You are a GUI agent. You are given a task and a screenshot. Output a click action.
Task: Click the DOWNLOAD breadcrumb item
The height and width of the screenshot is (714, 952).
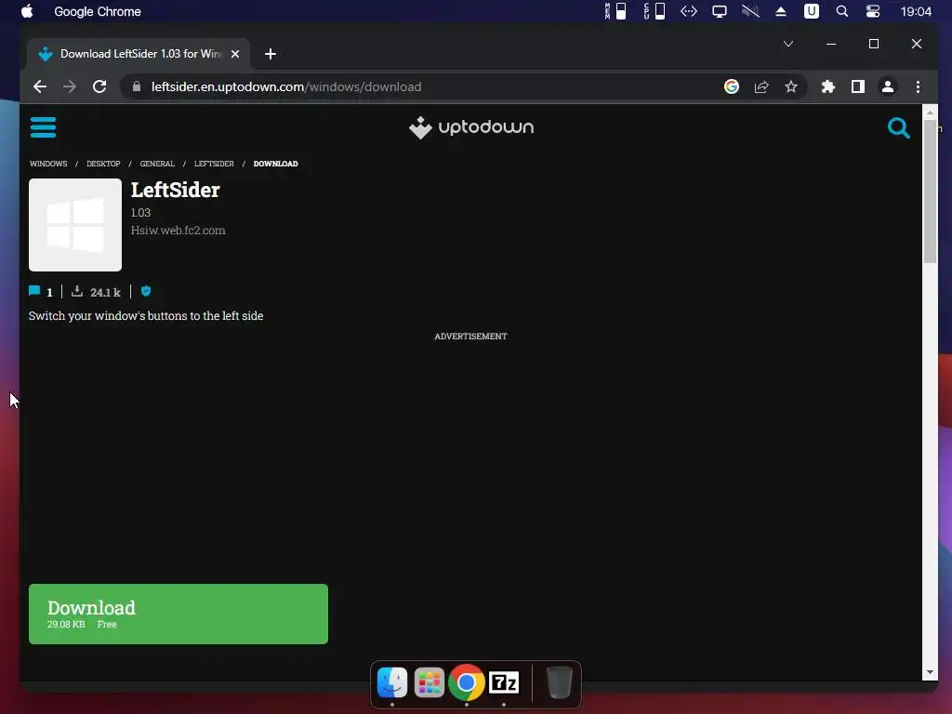(x=275, y=164)
